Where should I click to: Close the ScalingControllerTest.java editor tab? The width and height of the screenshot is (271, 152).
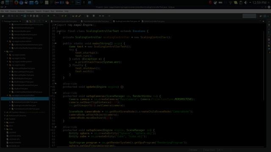[x=139, y=22]
